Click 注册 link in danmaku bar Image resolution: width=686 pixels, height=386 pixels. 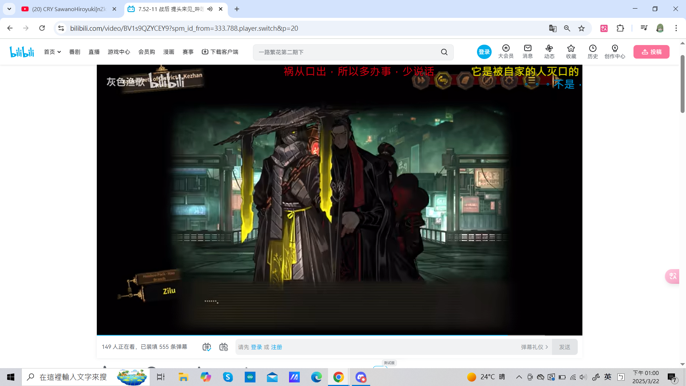(x=277, y=347)
